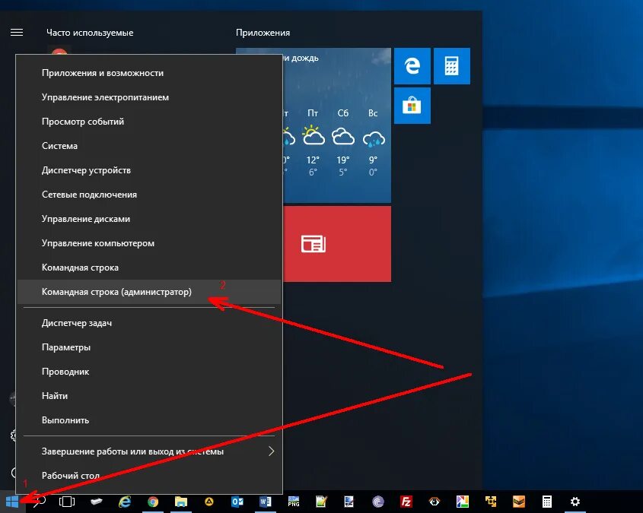The width and height of the screenshot is (643, 513).
Task: Open File Explorer from the taskbar
Action: 181,501
